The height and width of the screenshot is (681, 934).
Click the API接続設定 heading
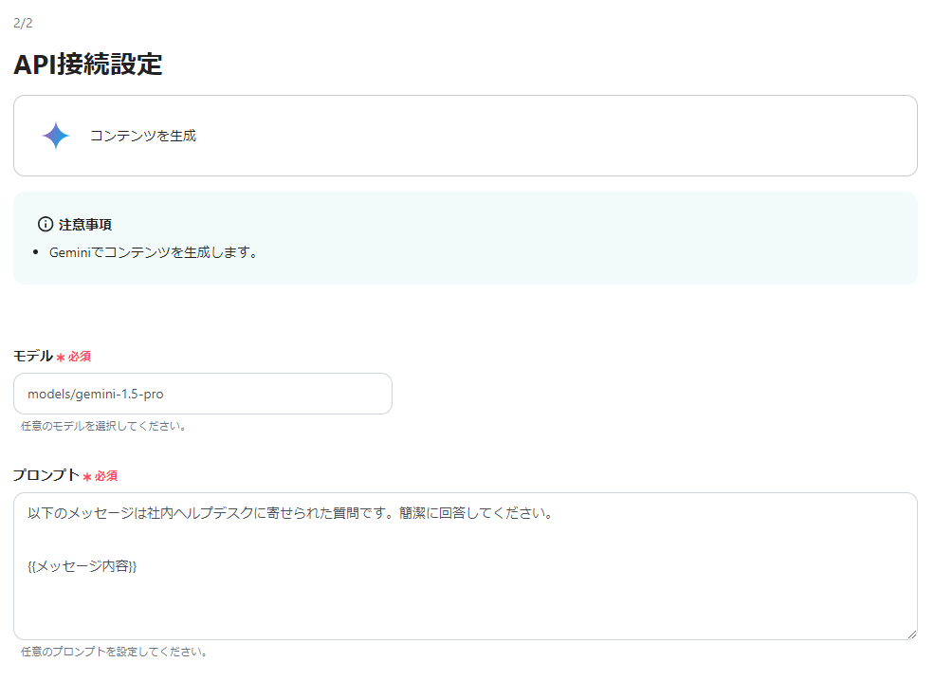pos(88,64)
